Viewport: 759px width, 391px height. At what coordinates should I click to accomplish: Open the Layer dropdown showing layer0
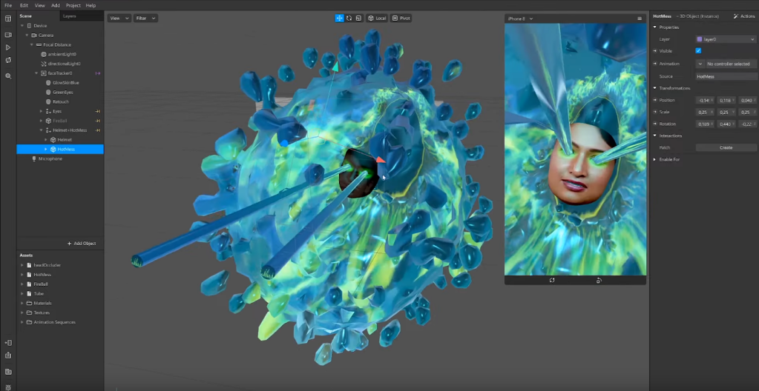[x=726, y=39]
